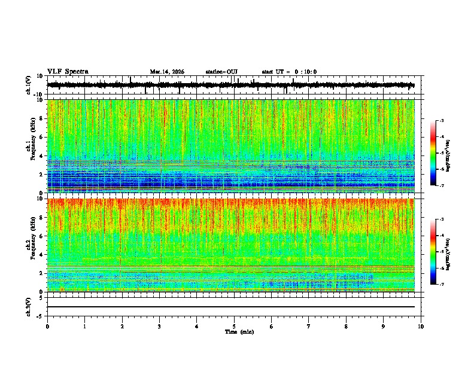Image resolution: width=474 pixels, height=366 pixels.
Task: Click the ch.2 "Frequency (kHz)" axis label
Action: (33, 238)
